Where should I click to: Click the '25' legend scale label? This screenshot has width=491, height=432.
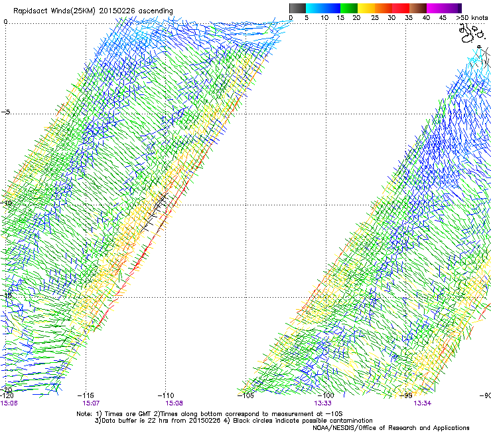click(x=375, y=18)
